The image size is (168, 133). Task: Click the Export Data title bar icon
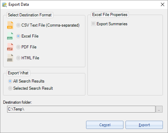click(4, 5)
